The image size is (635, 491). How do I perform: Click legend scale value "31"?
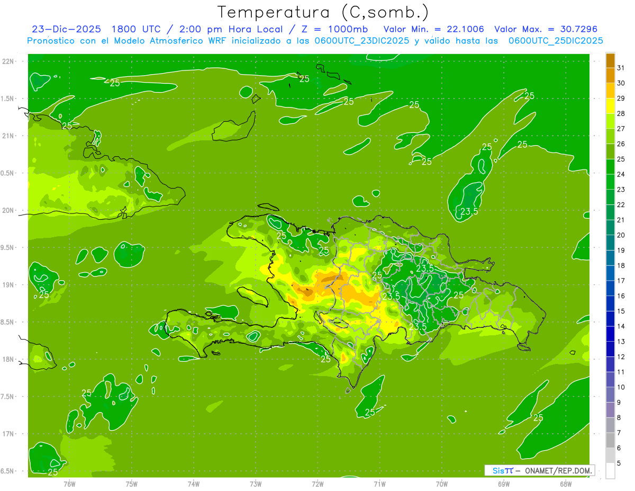click(x=621, y=68)
